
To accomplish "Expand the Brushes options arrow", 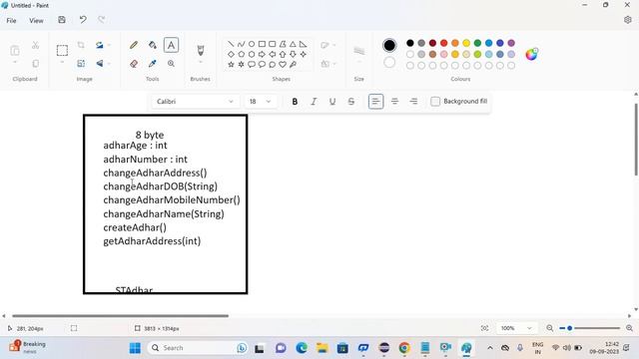I will (200, 62).
